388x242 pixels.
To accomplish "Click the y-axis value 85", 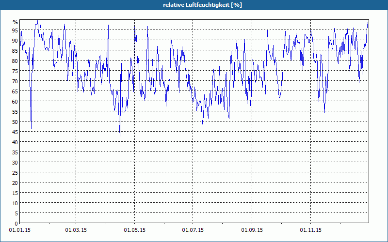I will [15, 51].
